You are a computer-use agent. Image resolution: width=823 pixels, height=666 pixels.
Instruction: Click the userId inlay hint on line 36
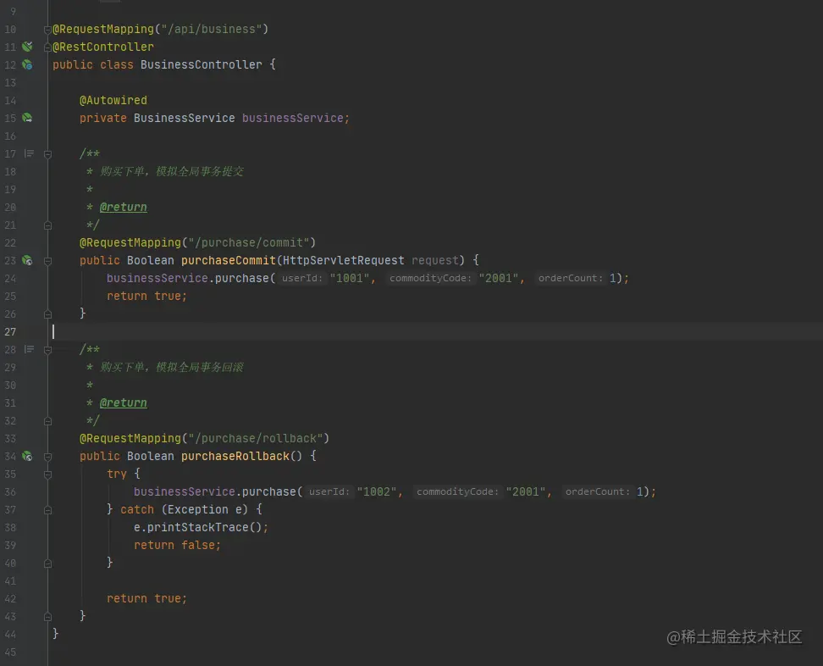(x=329, y=491)
